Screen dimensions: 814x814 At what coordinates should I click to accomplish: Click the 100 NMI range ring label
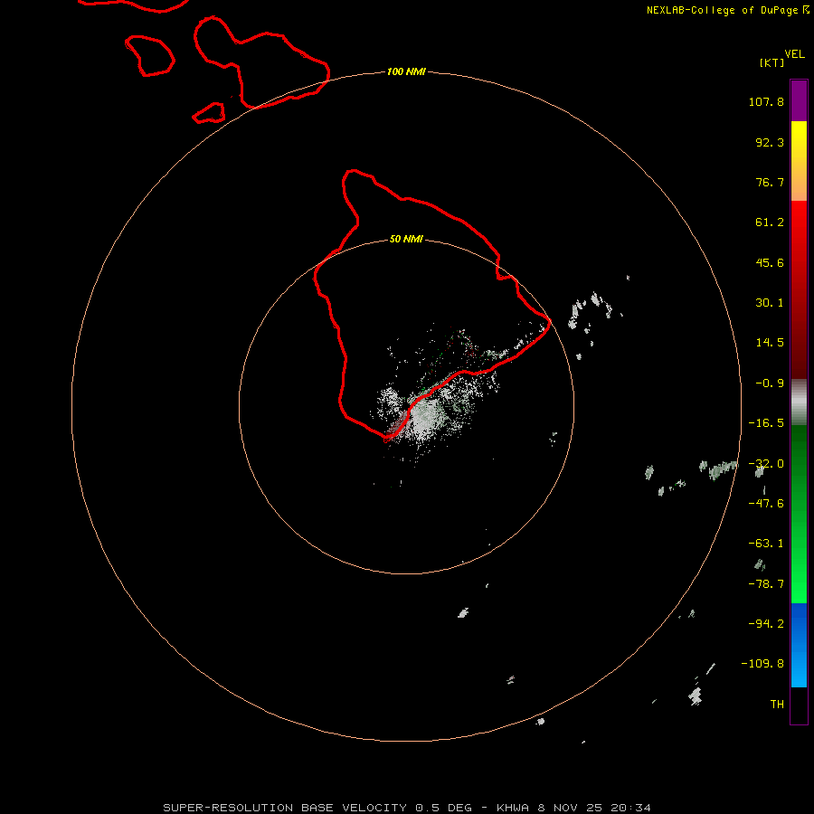(x=406, y=71)
